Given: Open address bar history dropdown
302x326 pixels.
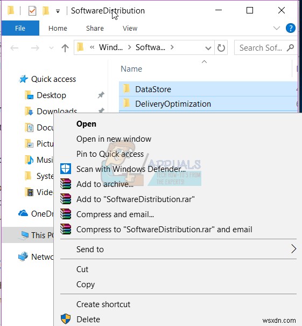Looking at the screenshot, I should 208,48.
